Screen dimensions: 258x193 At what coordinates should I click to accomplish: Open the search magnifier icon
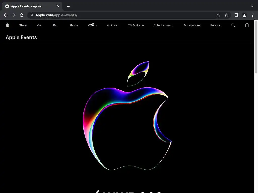(233, 25)
